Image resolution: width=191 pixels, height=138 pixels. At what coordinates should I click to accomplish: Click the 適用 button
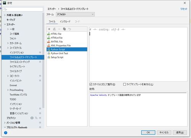180,132
